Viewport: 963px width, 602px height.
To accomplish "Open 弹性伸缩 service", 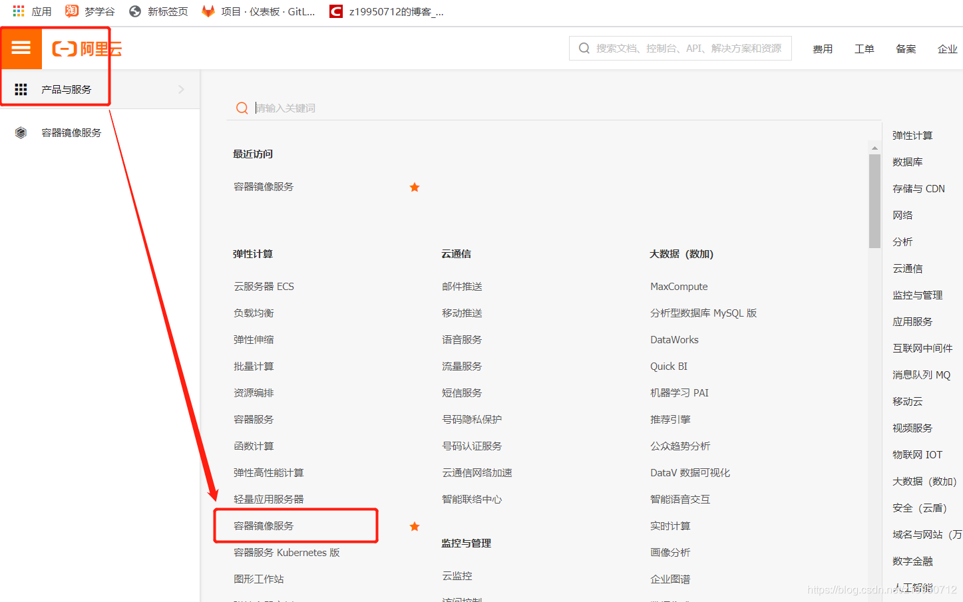I will point(254,340).
